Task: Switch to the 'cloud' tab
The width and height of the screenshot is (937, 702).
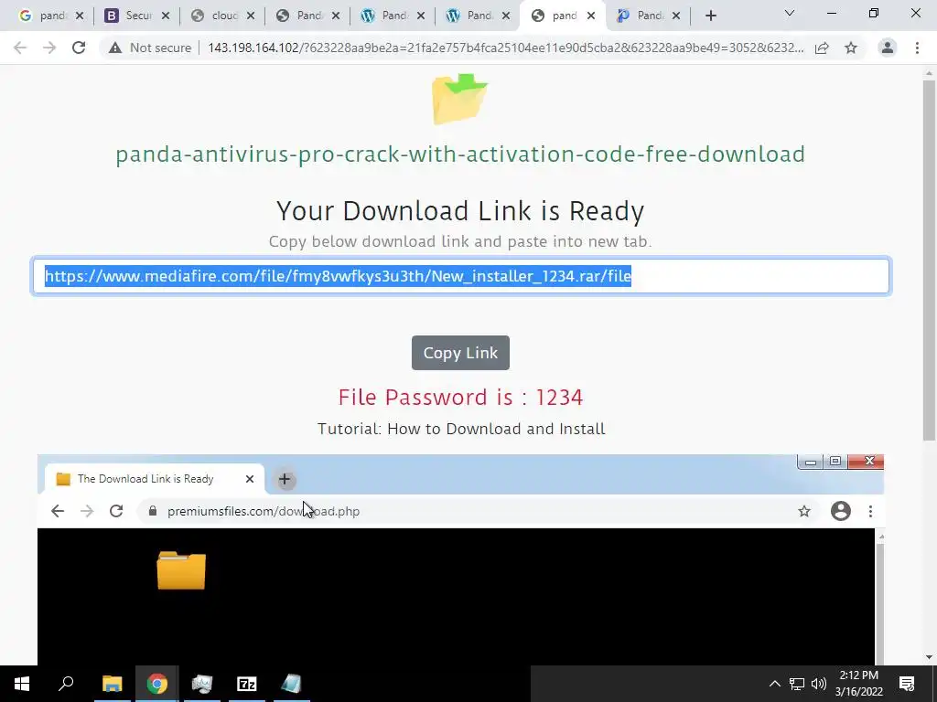Action: coord(215,16)
